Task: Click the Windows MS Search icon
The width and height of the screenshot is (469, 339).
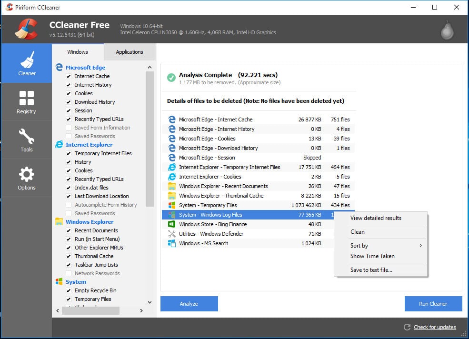Action: [x=172, y=243]
